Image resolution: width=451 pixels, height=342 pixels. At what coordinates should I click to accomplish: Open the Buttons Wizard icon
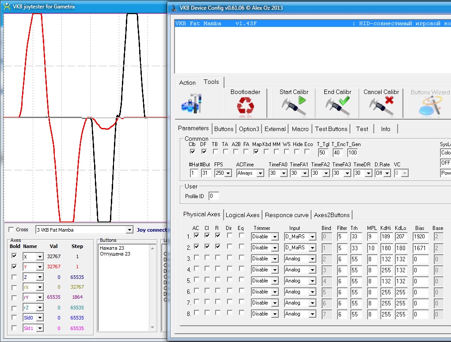(430, 106)
